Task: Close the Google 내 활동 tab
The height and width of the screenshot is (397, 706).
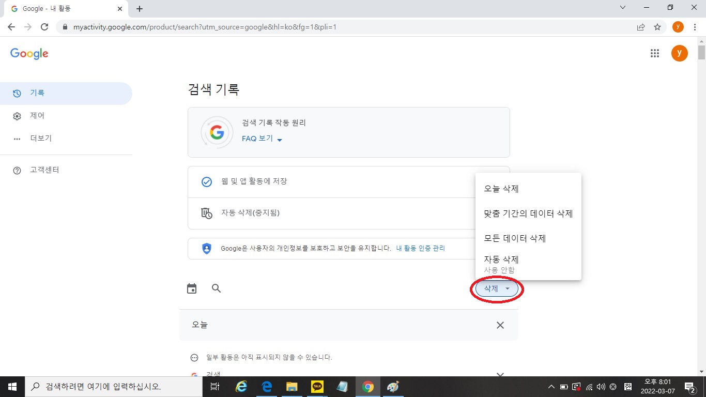Action: [x=120, y=9]
